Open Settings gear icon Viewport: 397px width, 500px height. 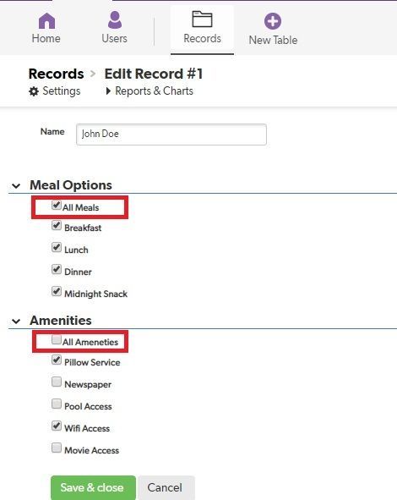point(34,91)
